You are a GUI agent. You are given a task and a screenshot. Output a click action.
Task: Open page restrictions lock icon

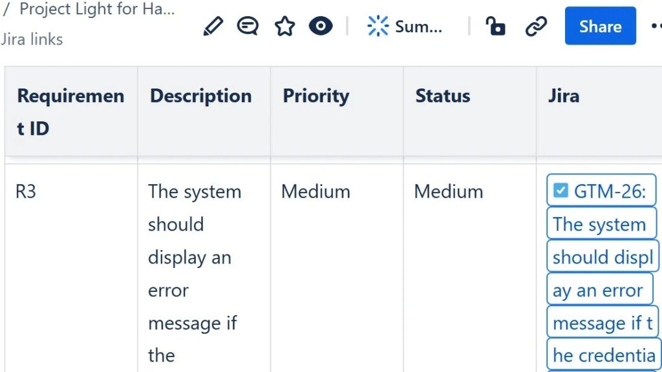(x=496, y=26)
